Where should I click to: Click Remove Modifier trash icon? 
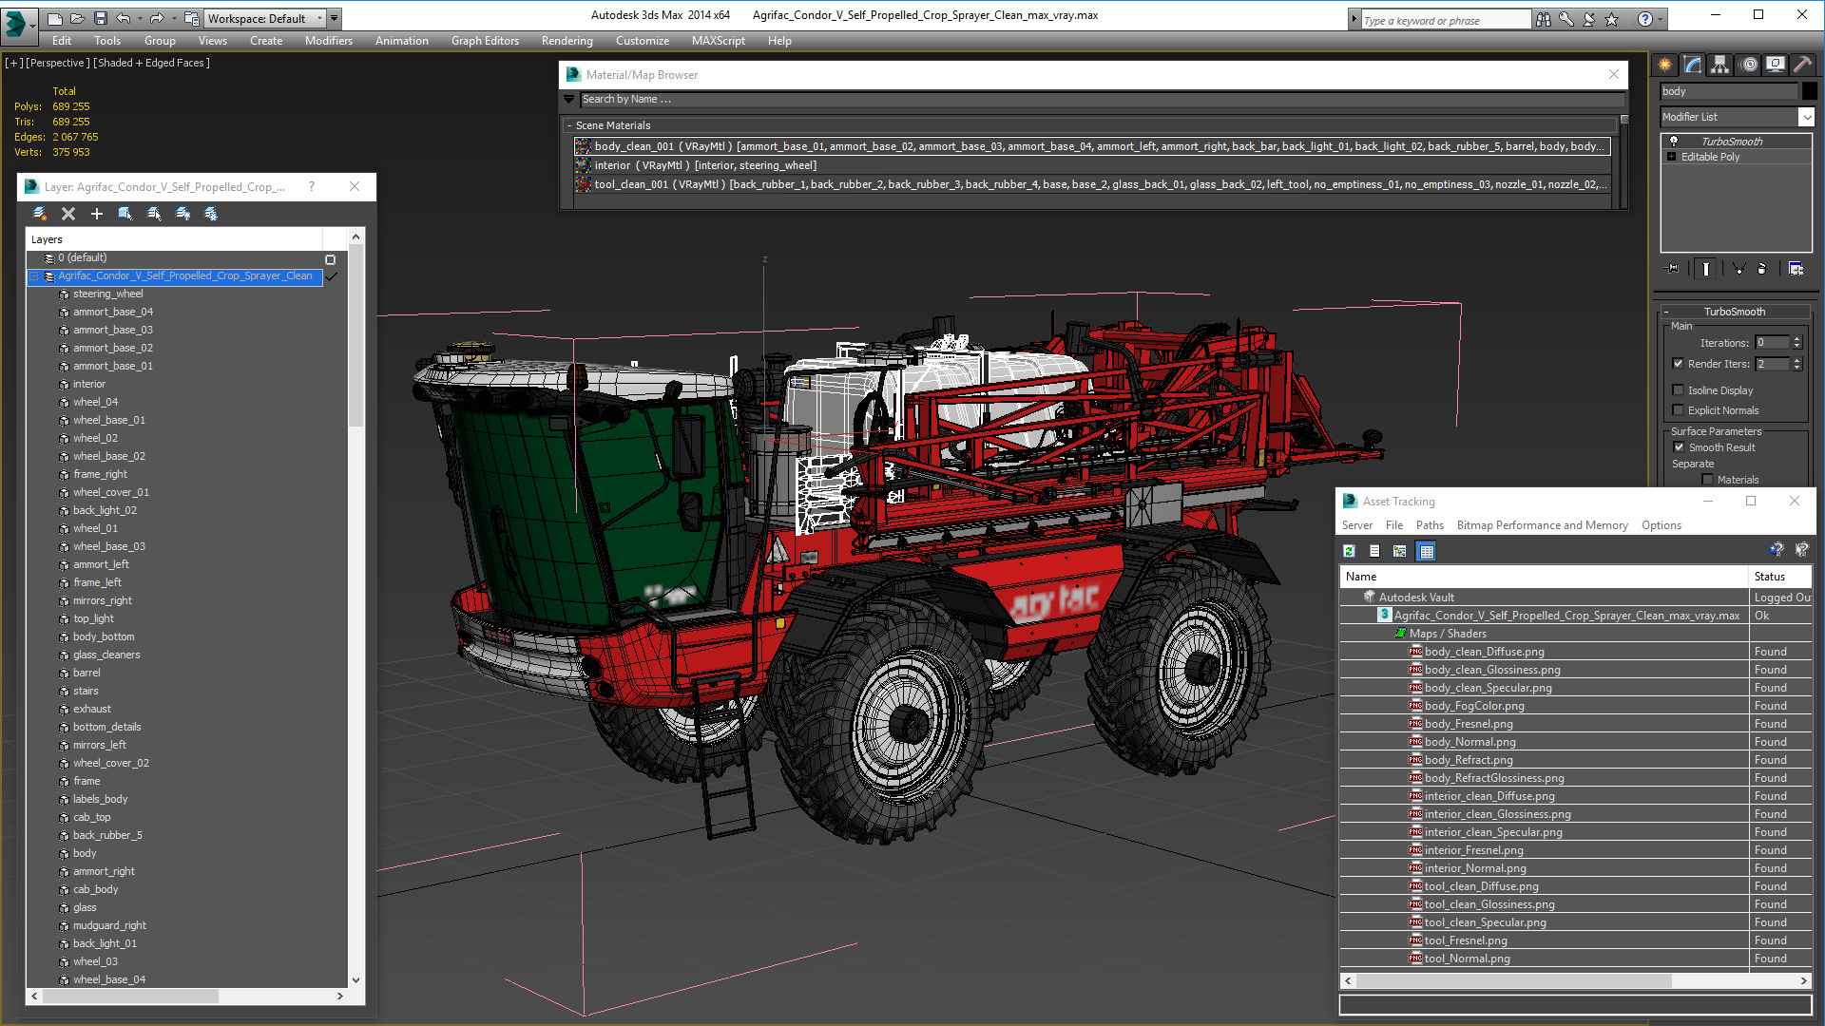pos(1761,269)
